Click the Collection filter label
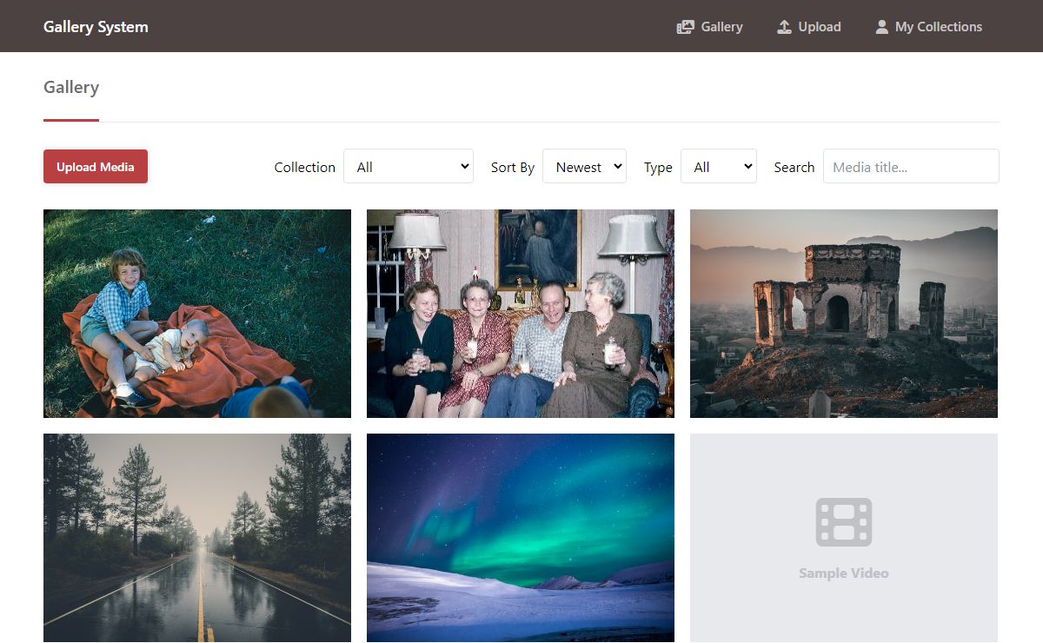The height and width of the screenshot is (643, 1043). click(x=304, y=167)
